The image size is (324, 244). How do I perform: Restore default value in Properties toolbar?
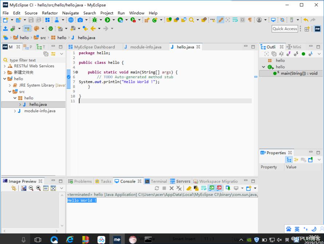pos(303,160)
